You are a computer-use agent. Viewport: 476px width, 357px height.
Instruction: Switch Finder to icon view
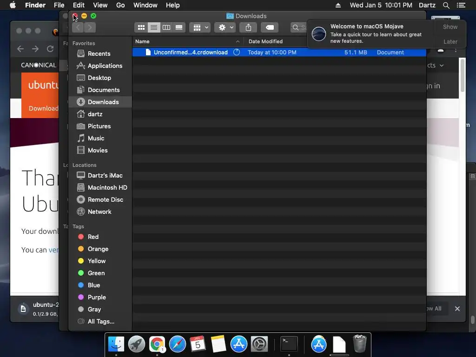(141, 27)
